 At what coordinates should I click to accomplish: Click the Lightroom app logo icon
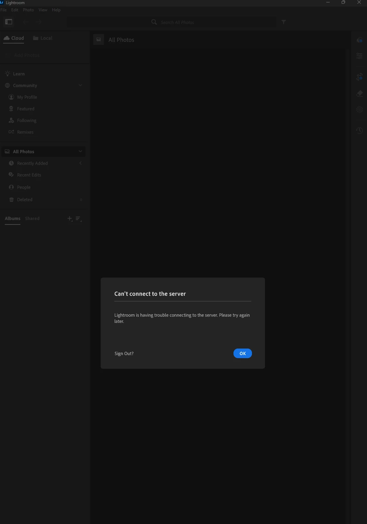[2, 2]
